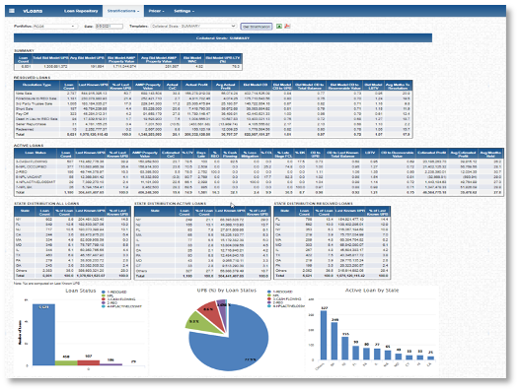
Task: Expand the Stratifications menu
Action: pyautogui.click(x=123, y=11)
